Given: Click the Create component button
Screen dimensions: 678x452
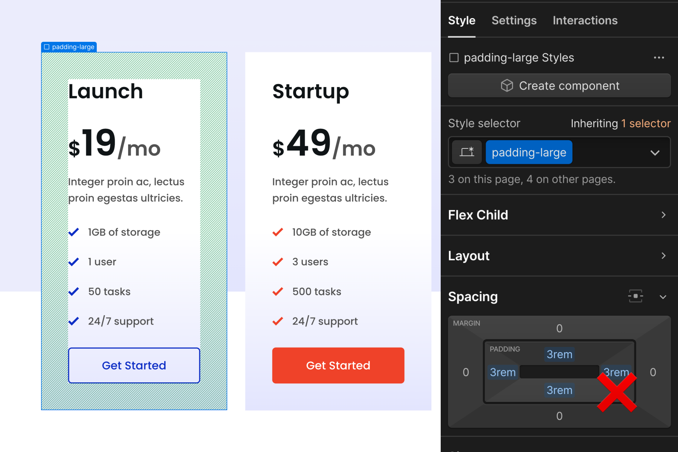Looking at the screenshot, I should point(559,86).
